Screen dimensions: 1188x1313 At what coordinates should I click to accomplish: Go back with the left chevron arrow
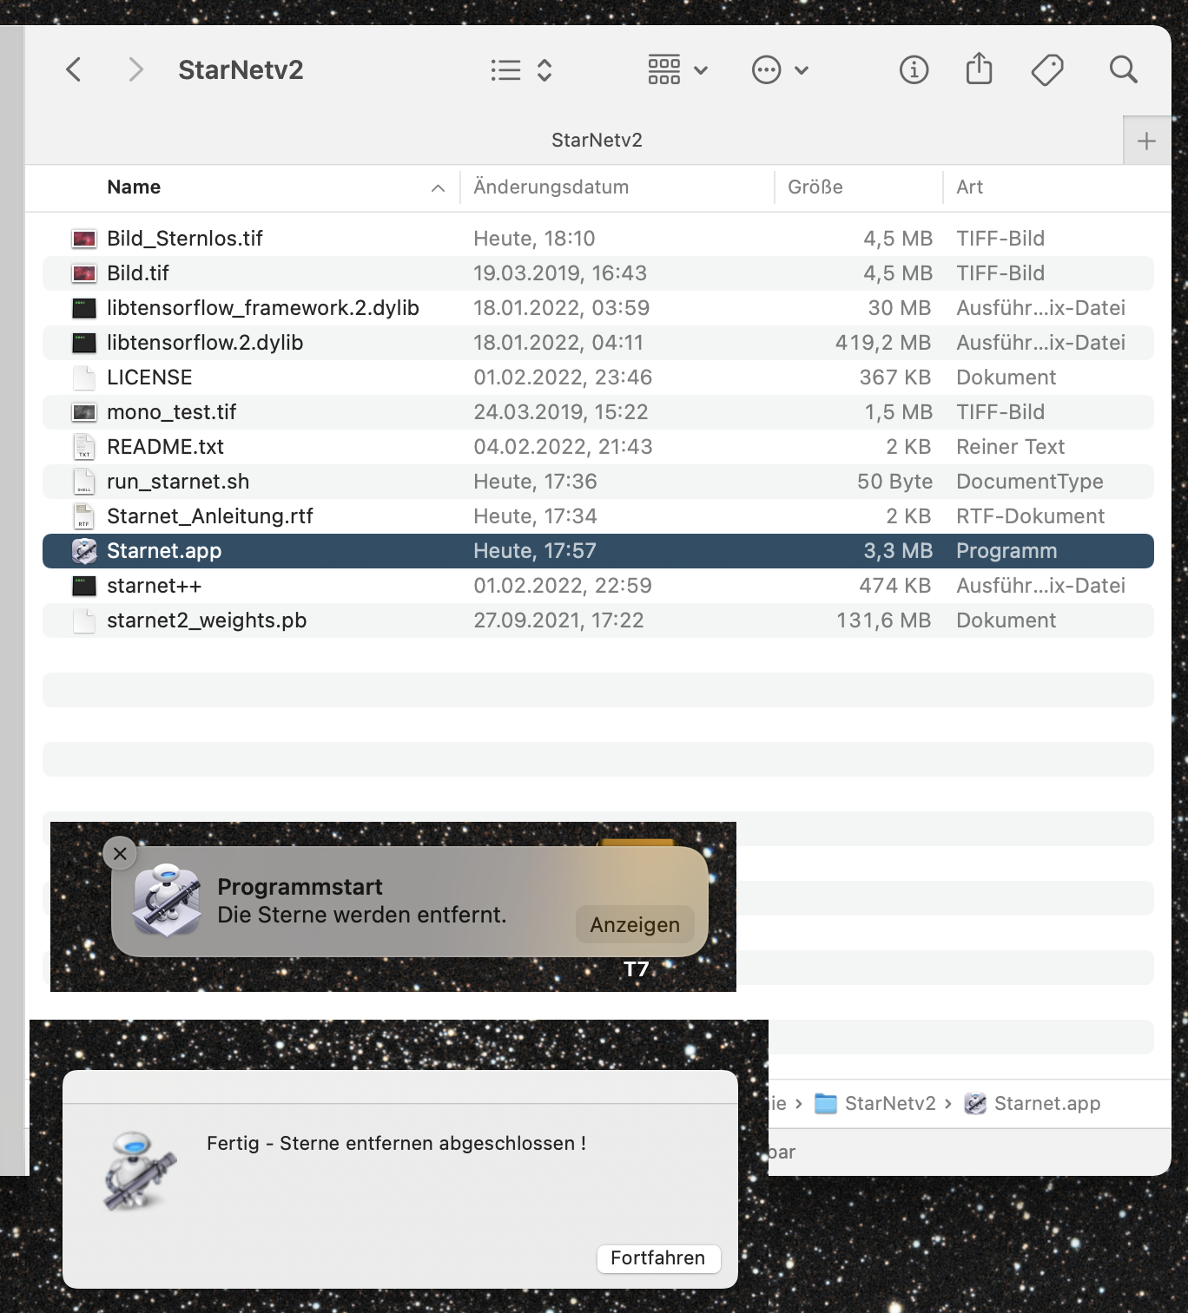coord(74,69)
